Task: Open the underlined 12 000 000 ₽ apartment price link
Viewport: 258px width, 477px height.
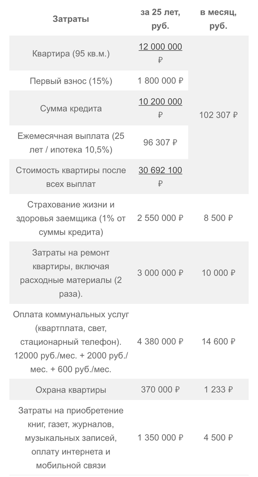Action: click(160, 47)
